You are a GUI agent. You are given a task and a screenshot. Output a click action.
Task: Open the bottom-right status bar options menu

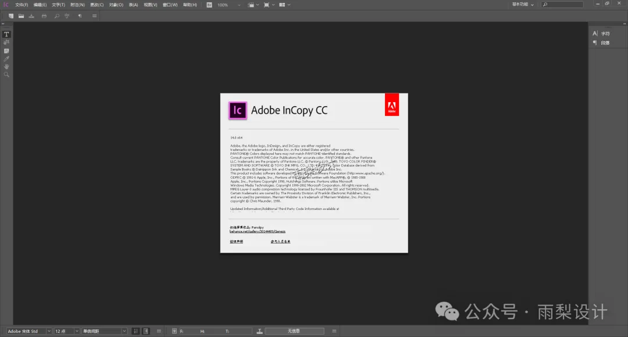point(334,331)
